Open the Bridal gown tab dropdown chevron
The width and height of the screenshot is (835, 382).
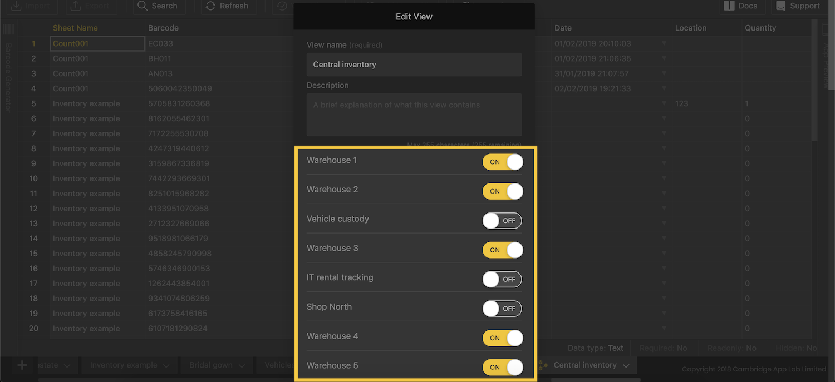242,366
